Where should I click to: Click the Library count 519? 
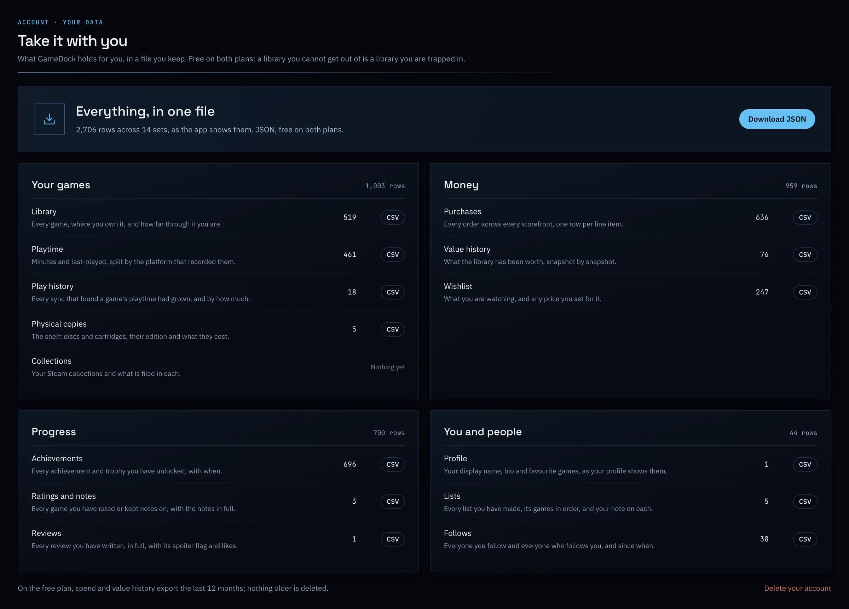pyautogui.click(x=350, y=217)
